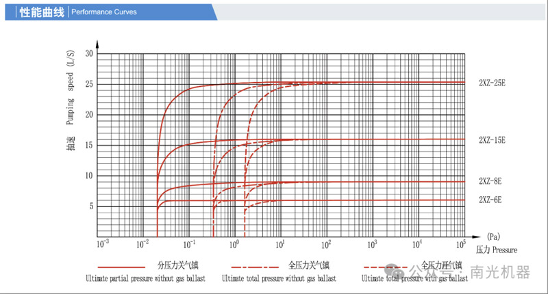Click the 2XZ-25E curve label

(492, 83)
